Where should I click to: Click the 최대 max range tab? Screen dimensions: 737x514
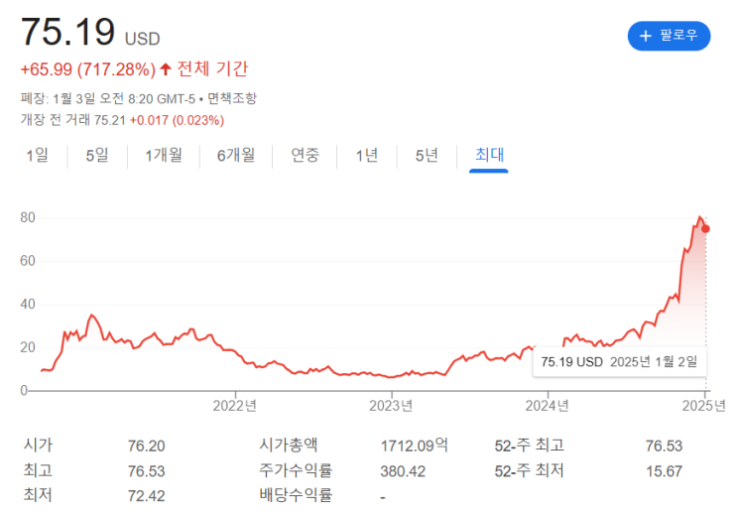pos(489,156)
